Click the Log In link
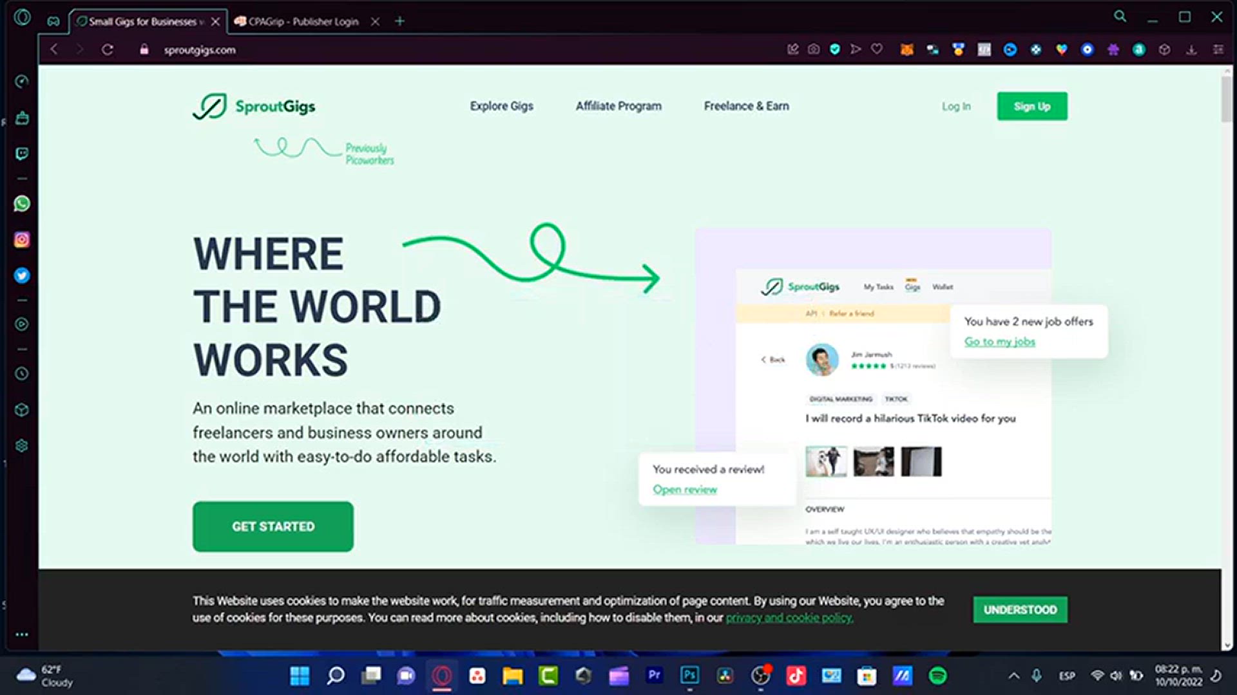 (956, 106)
